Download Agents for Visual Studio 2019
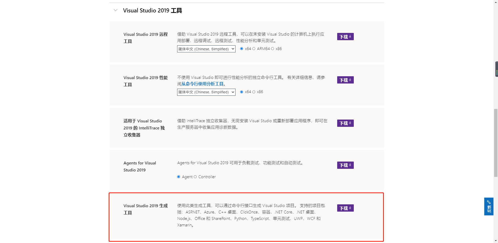 (345, 165)
